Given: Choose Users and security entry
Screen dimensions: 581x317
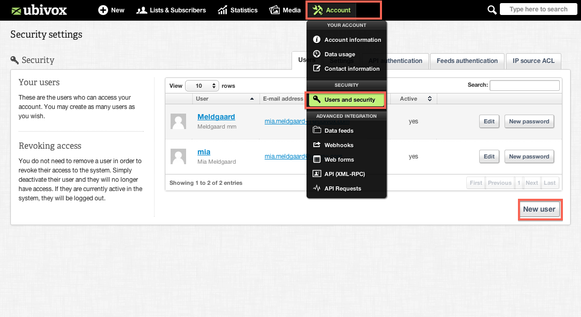Looking at the screenshot, I should click(346, 100).
